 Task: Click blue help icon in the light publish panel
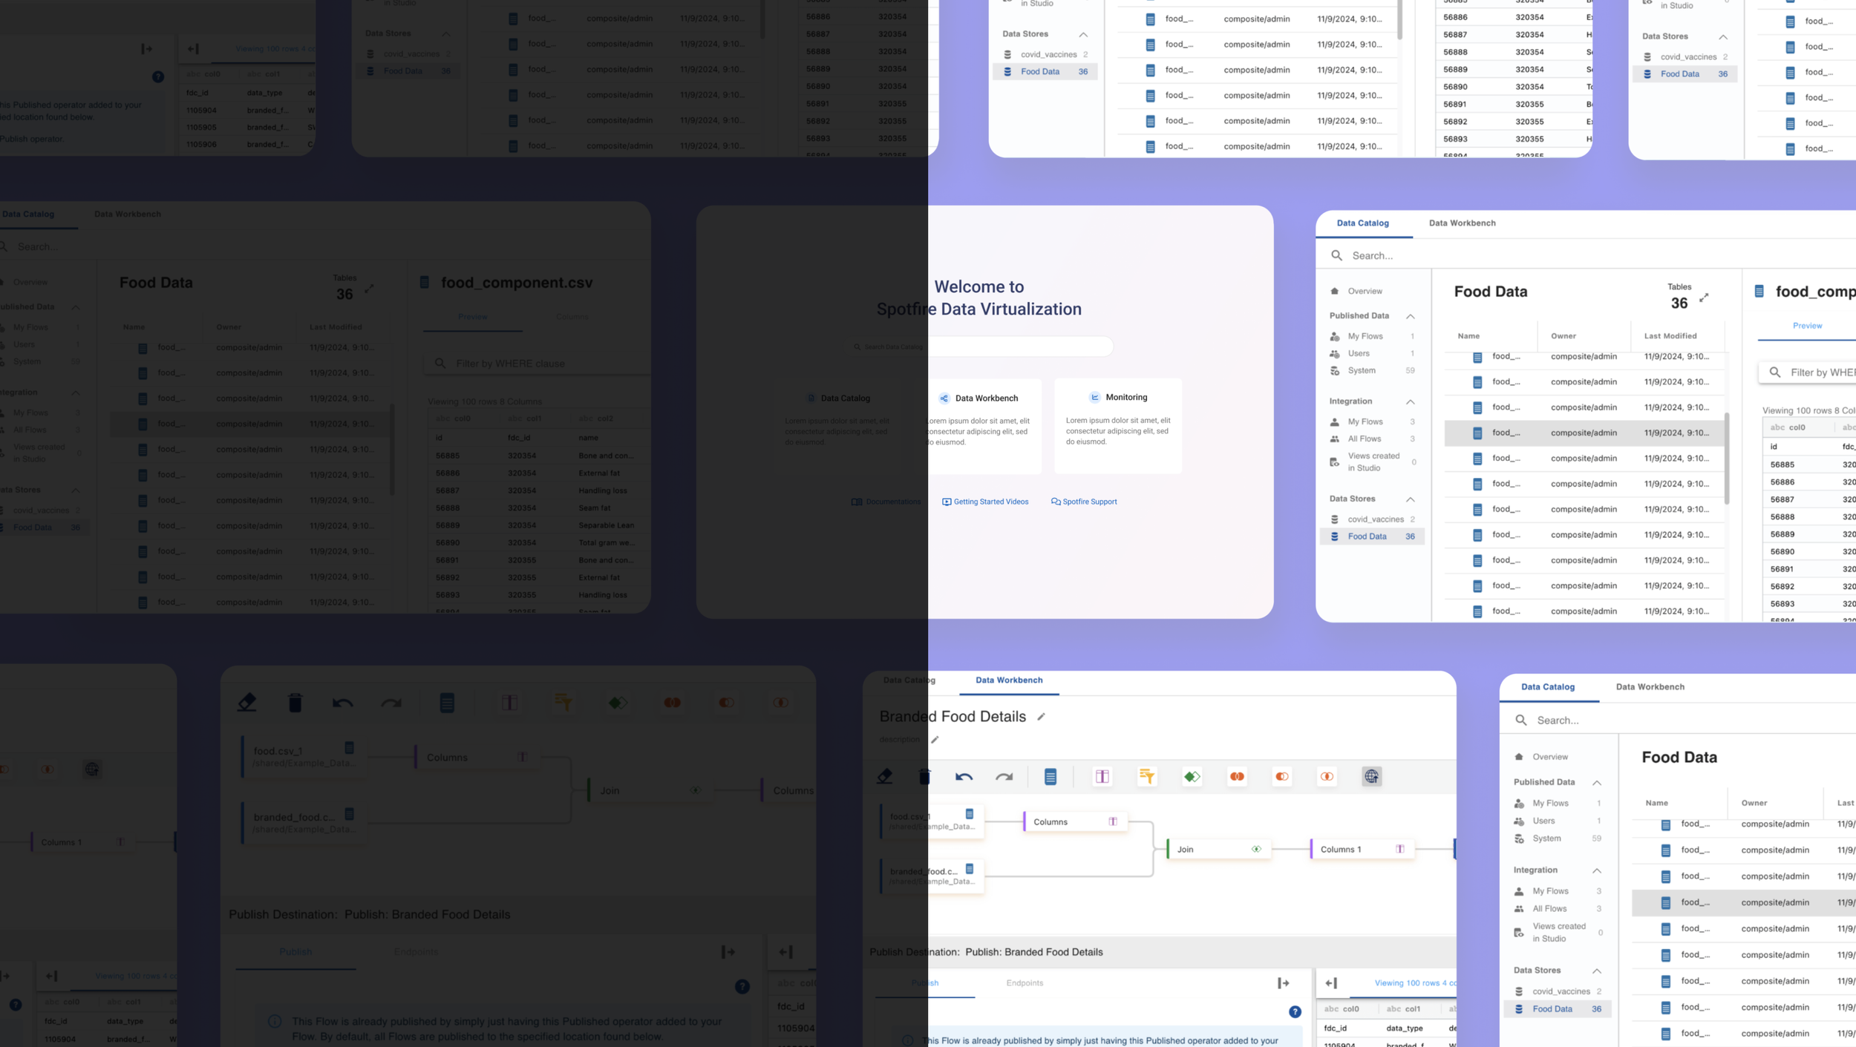click(x=1295, y=1011)
